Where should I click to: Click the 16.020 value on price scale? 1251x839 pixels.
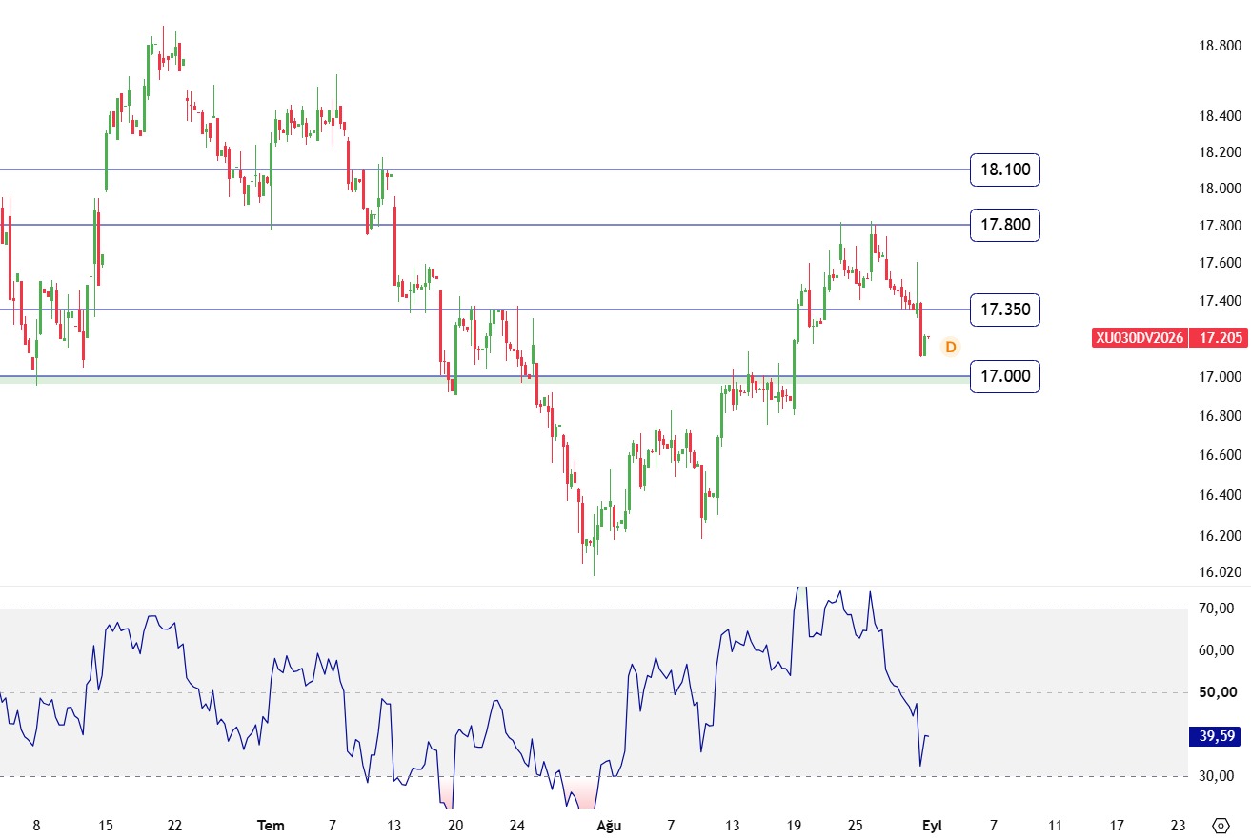(x=1220, y=572)
